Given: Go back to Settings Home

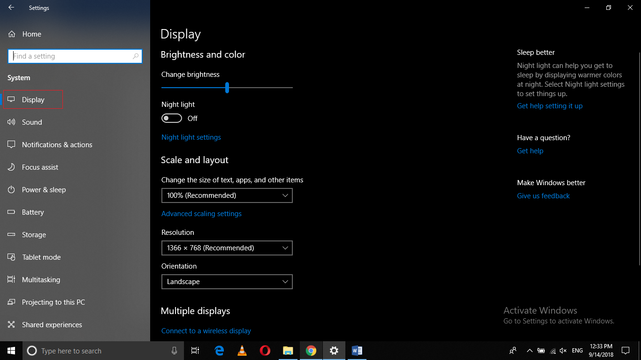Looking at the screenshot, I should [31, 34].
